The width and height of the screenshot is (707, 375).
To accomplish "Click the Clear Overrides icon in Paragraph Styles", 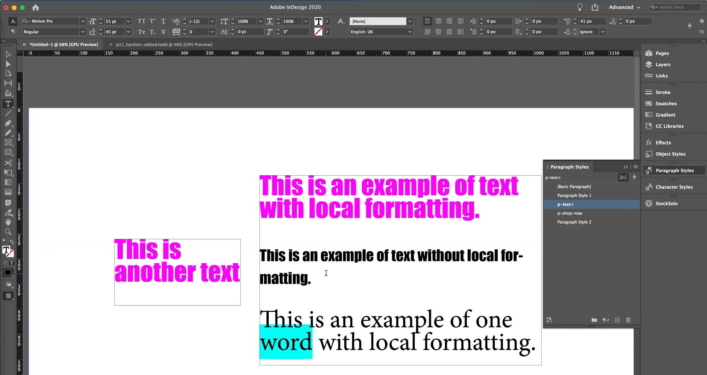I will [606, 320].
